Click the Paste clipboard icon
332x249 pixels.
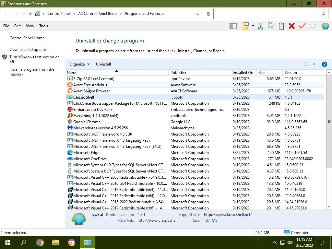pos(281,26)
